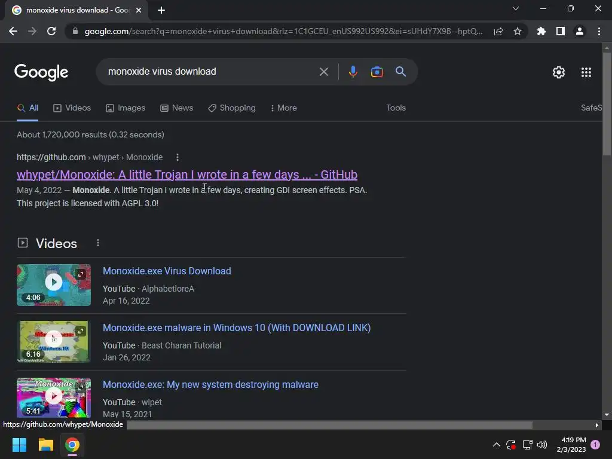The image size is (612, 459).
Task: Expand the More search filters
Action: click(284, 108)
